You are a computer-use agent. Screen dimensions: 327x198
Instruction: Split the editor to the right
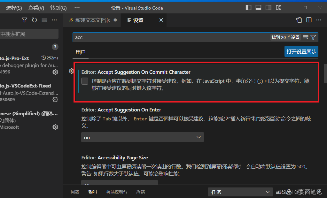(x=309, y=20)
